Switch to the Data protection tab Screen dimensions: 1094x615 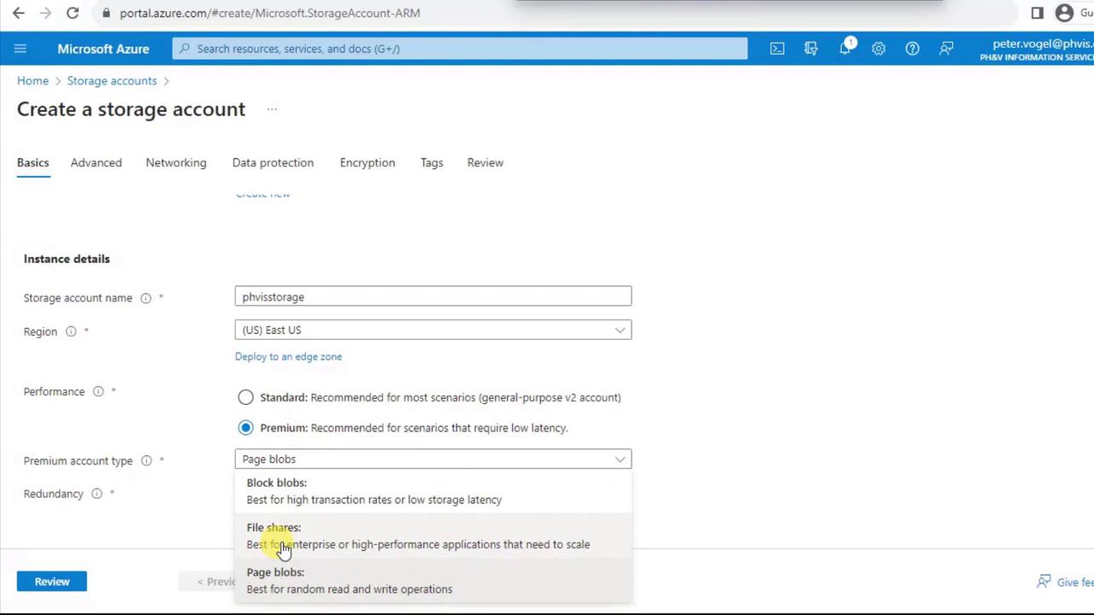tap(273, 162)
